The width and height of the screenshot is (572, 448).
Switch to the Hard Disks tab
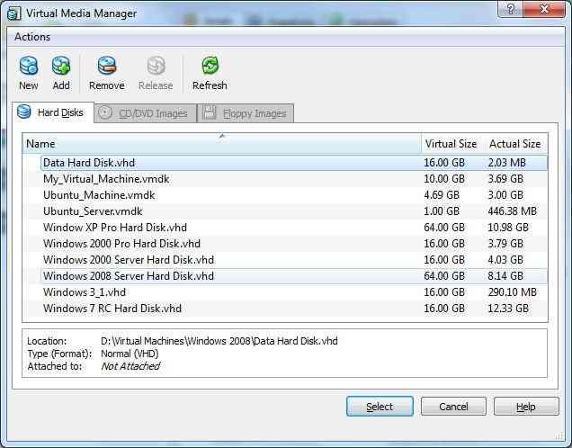[50, 112]
